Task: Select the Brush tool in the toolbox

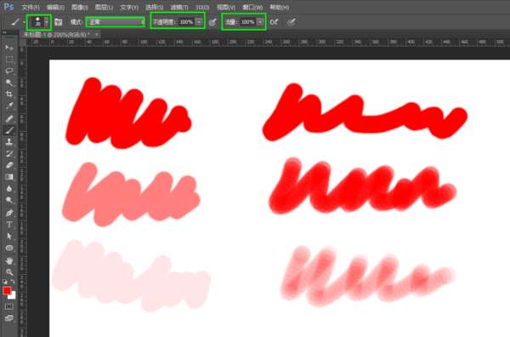Action: point(9,130)
